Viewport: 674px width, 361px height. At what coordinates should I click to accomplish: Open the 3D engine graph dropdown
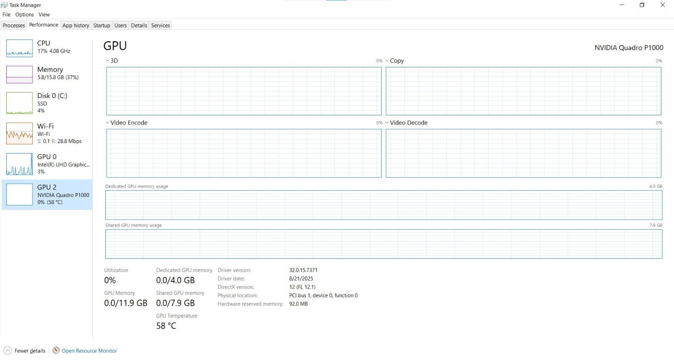pos(107,61)
